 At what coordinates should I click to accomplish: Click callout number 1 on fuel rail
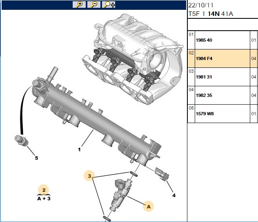(79, 150)
